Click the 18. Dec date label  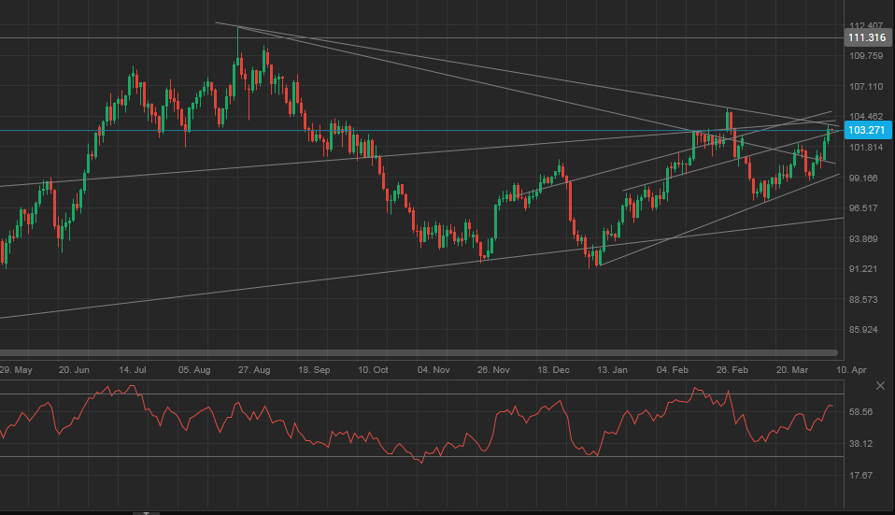coord(553,370)
